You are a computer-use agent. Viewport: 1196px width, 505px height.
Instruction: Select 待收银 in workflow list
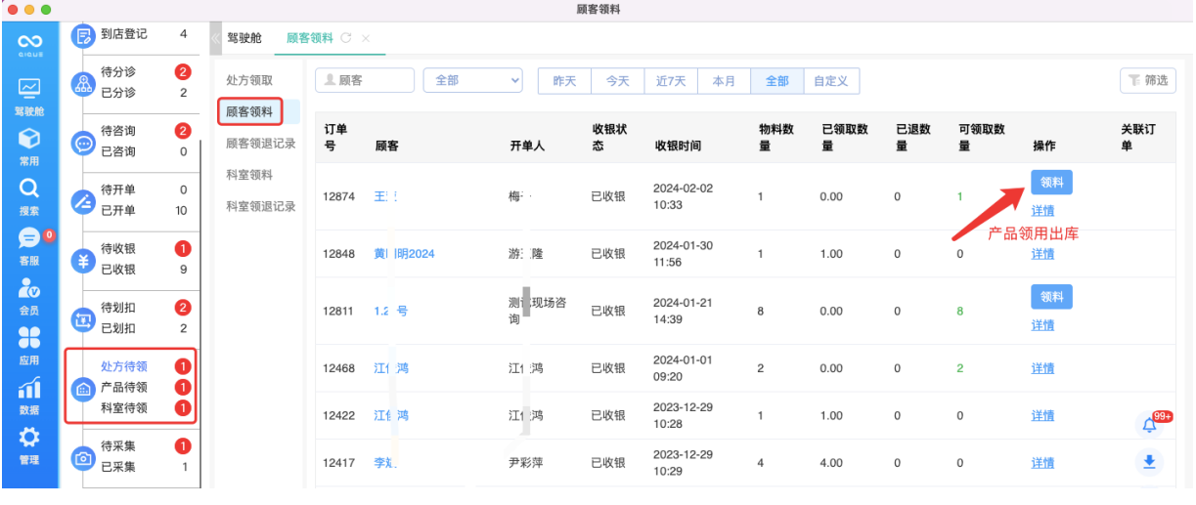pos(118,249)
